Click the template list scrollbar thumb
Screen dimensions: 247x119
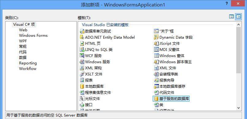coord(238,50)
